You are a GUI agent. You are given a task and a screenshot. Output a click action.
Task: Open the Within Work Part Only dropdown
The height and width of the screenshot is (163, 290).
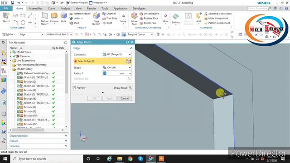tap(59, 34)
